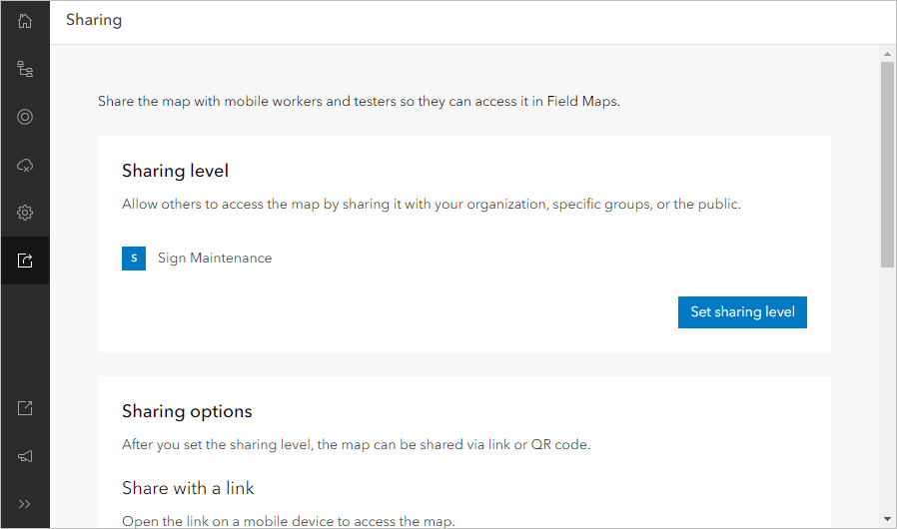Click the Sharing level heading

(x=175, y=172)
